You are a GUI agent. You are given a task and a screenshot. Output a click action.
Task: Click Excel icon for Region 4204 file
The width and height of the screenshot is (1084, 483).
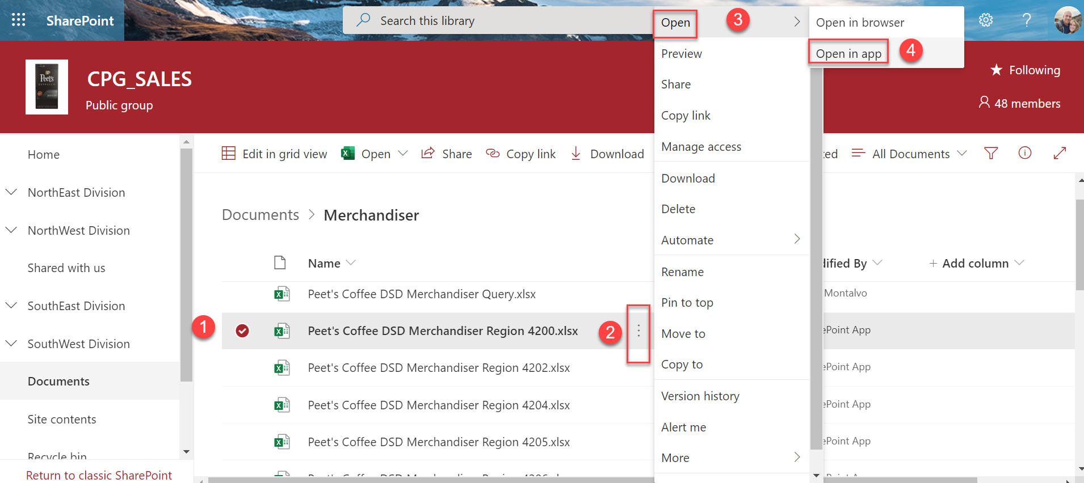282,405
